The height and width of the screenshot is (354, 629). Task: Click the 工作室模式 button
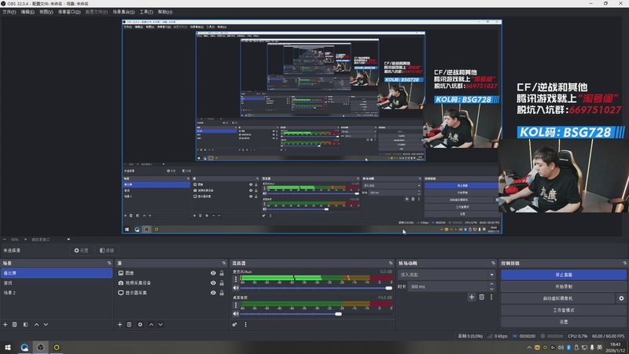(563, 310)
